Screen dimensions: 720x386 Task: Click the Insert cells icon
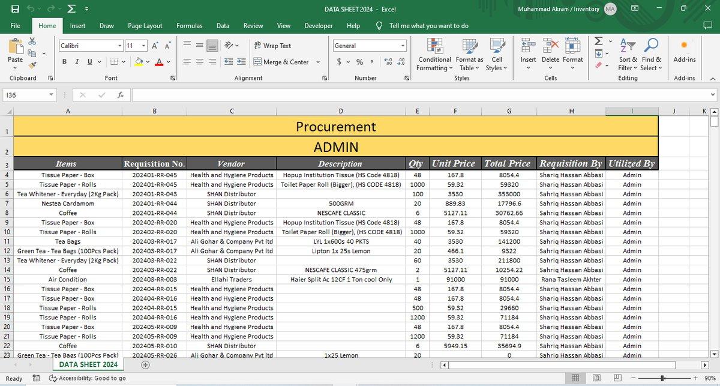(x=528, y=45)
